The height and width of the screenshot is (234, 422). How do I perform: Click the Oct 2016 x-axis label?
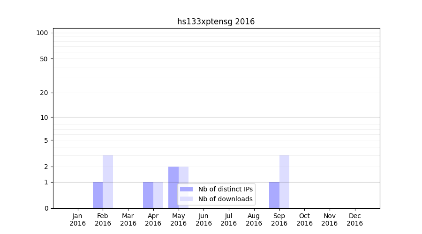click(x=304, y=219)
